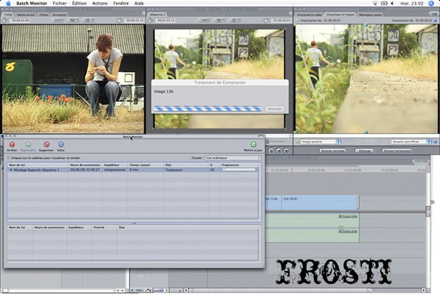Click the Division verticale button
Viewport: 440px width, 294px height.
(333, 151)
